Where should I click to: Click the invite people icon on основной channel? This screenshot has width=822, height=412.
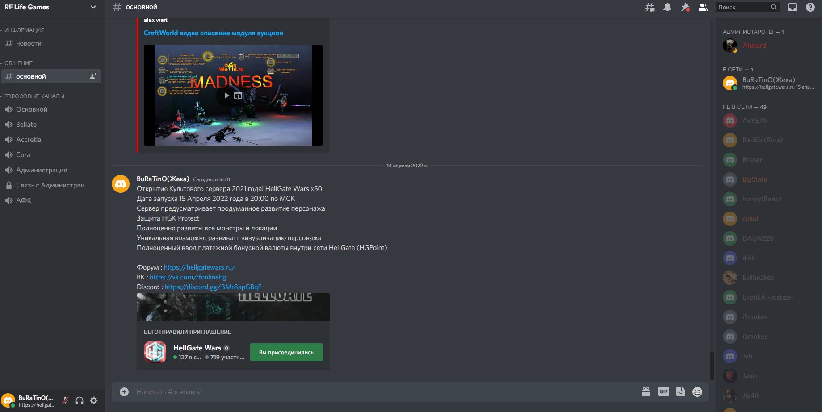tap(93, 76)
